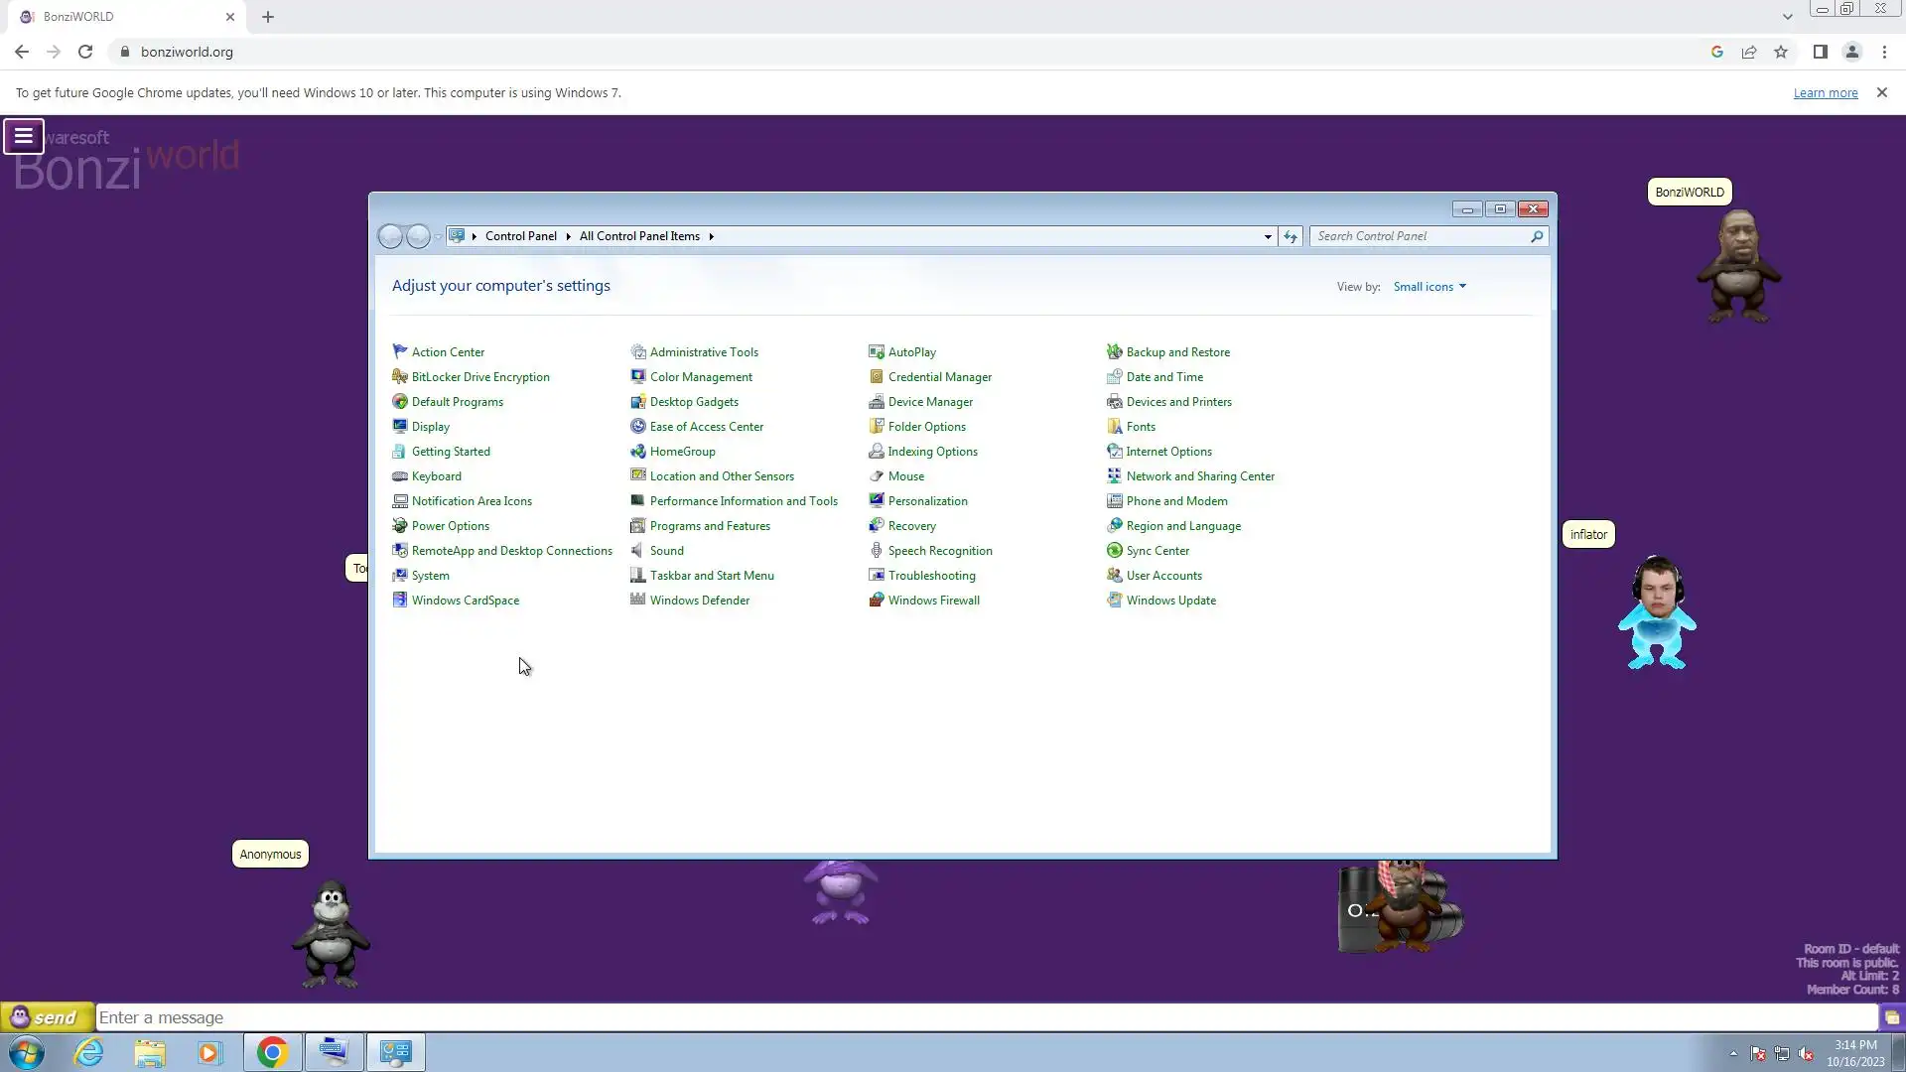
Task: Click the Sound speaker icon
Action: pyautogui.click(x=637, y=551)
